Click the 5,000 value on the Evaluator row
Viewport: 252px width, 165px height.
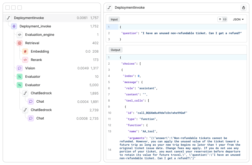[94, 85]
